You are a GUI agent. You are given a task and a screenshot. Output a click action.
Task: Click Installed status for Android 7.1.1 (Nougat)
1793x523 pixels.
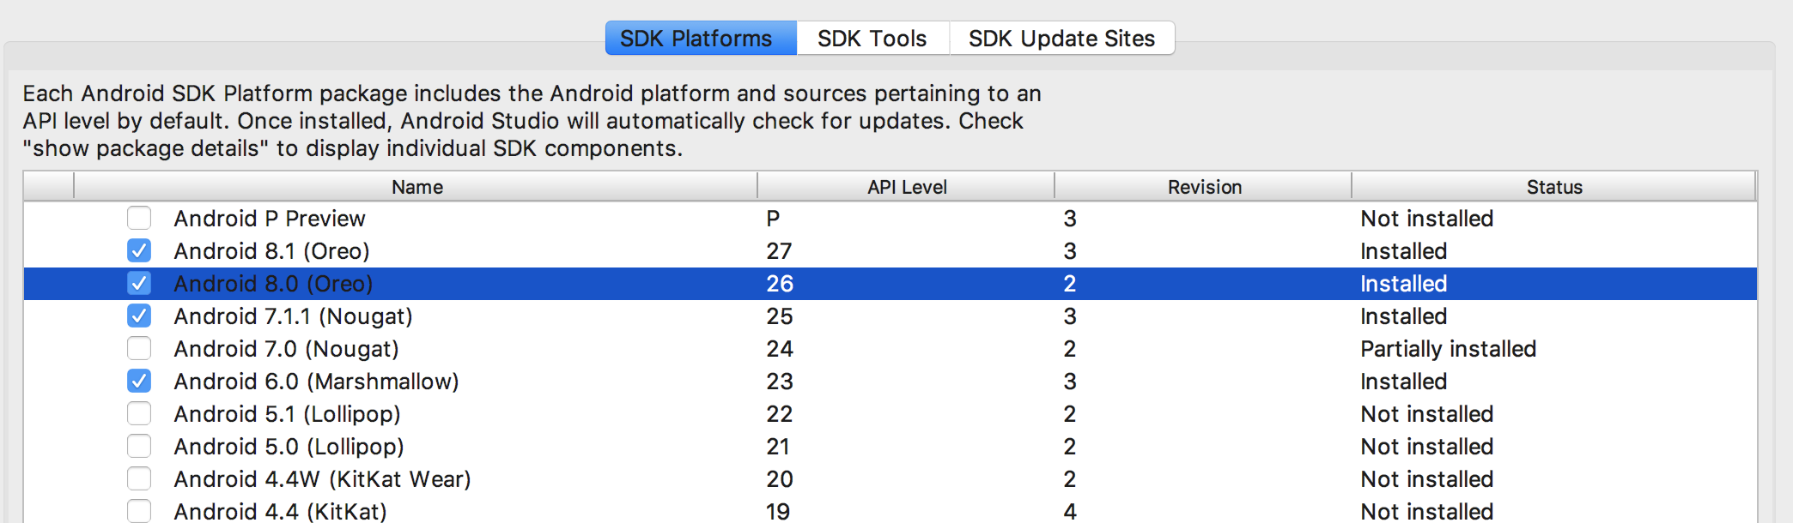1403,316
